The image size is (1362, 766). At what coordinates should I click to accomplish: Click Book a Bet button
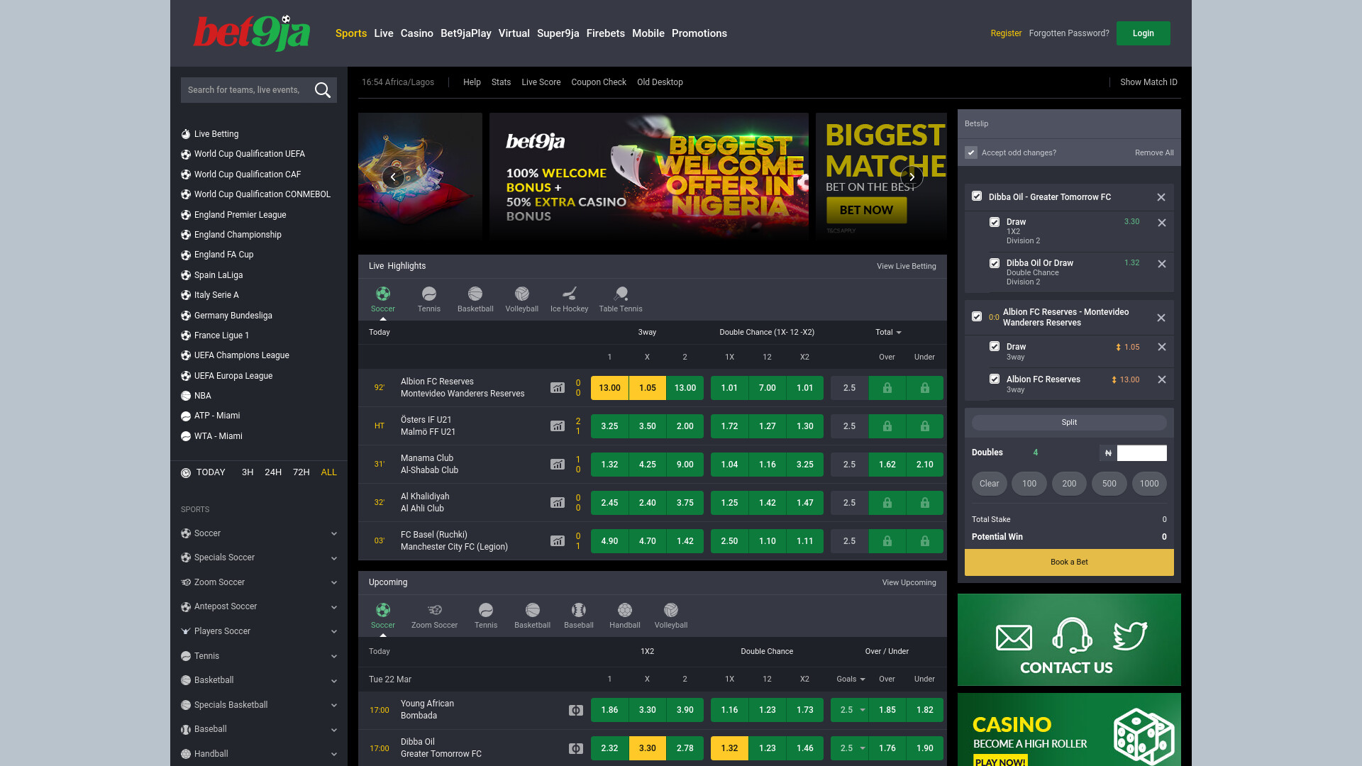(x=1069, y=562)
